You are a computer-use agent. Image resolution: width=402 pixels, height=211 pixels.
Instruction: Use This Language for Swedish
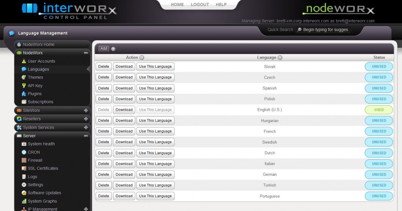[x=155, y=142]
